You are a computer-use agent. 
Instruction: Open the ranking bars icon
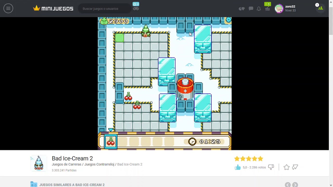267,9
